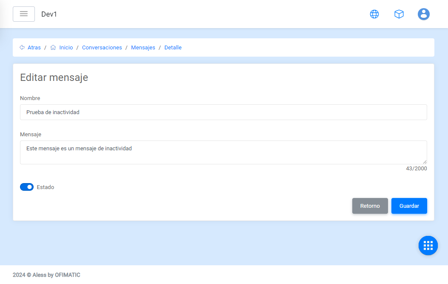448x284 pixels.
Task: Click the home icon in breadcrumb
Action: coord(53,48)
